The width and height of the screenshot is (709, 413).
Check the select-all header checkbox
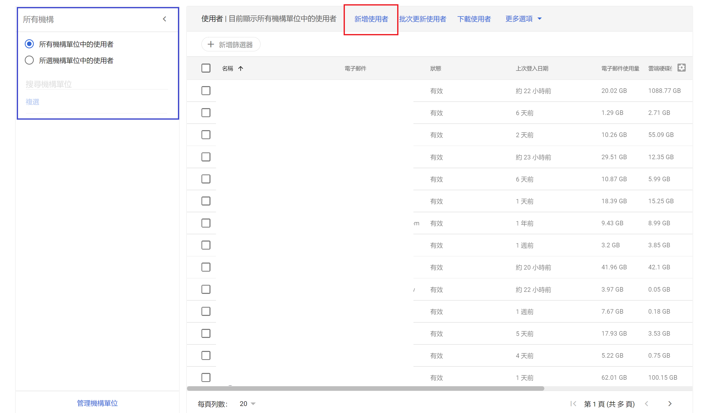click(206, 68)
